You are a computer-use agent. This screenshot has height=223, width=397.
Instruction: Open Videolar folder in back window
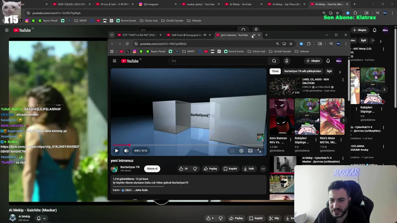[194, 21]
